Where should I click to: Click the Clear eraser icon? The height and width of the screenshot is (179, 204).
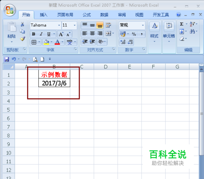pos(182,39)
